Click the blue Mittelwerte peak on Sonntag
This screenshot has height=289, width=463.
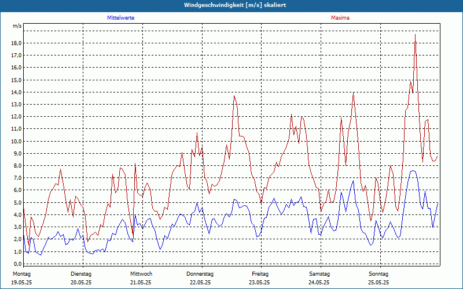[413, 171]
